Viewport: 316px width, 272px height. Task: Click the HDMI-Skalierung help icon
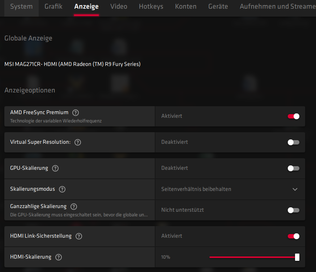pyautogui.click(x=59, y=257)
